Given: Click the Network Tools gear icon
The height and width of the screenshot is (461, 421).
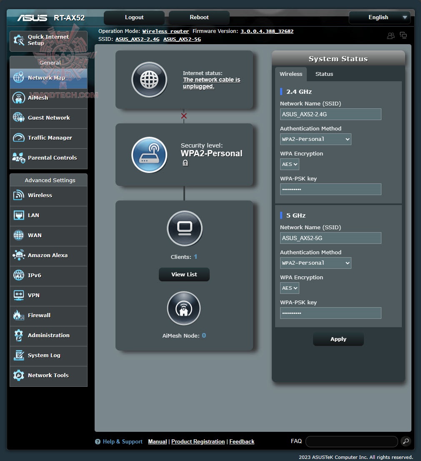Looking at the screenshot, I should pyautogui.click(x=18, y=375).
